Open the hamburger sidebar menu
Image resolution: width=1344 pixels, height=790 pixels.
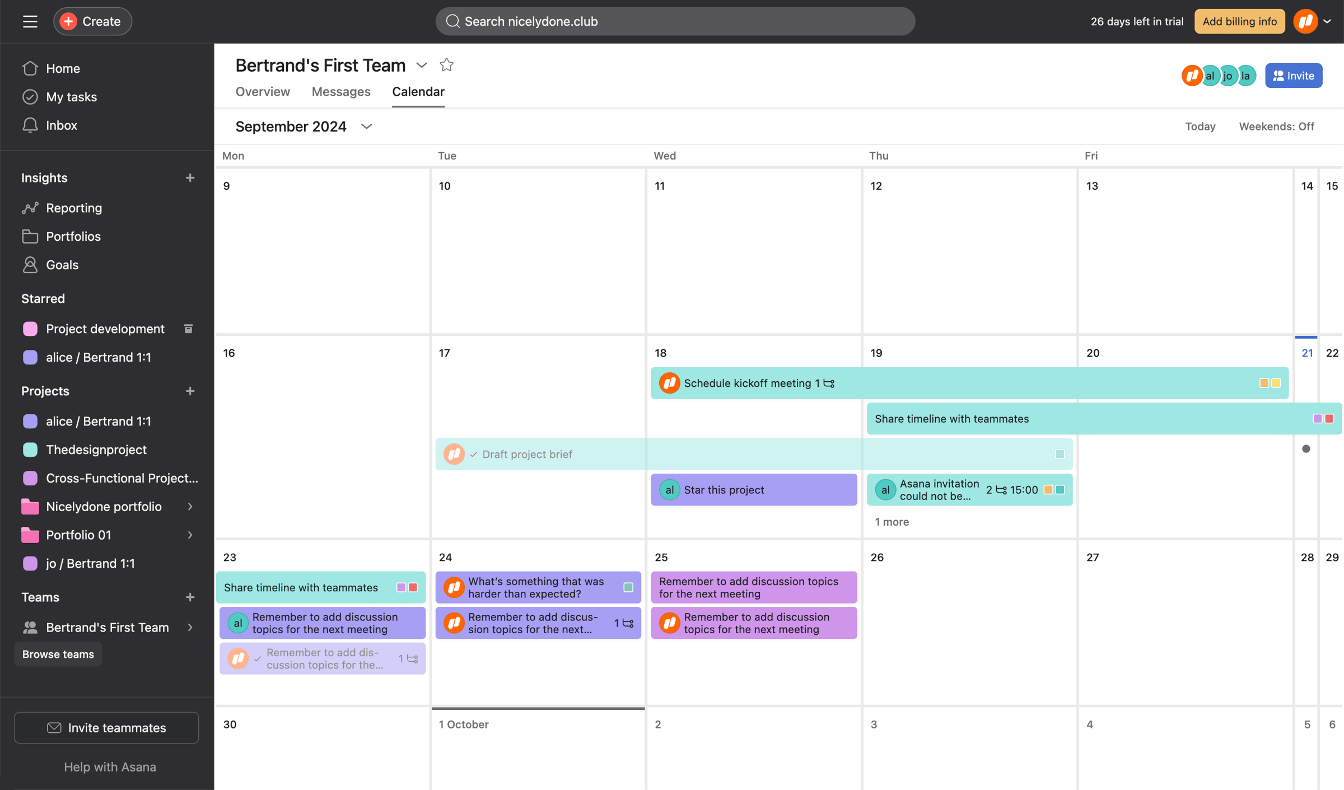point(30,21)
